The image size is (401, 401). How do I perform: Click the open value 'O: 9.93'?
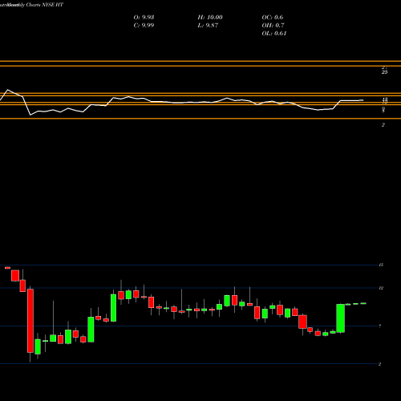click(144, 17)
